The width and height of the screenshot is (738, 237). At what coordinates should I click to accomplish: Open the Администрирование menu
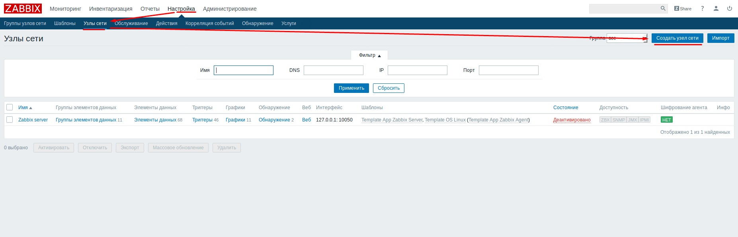[230, 9]
